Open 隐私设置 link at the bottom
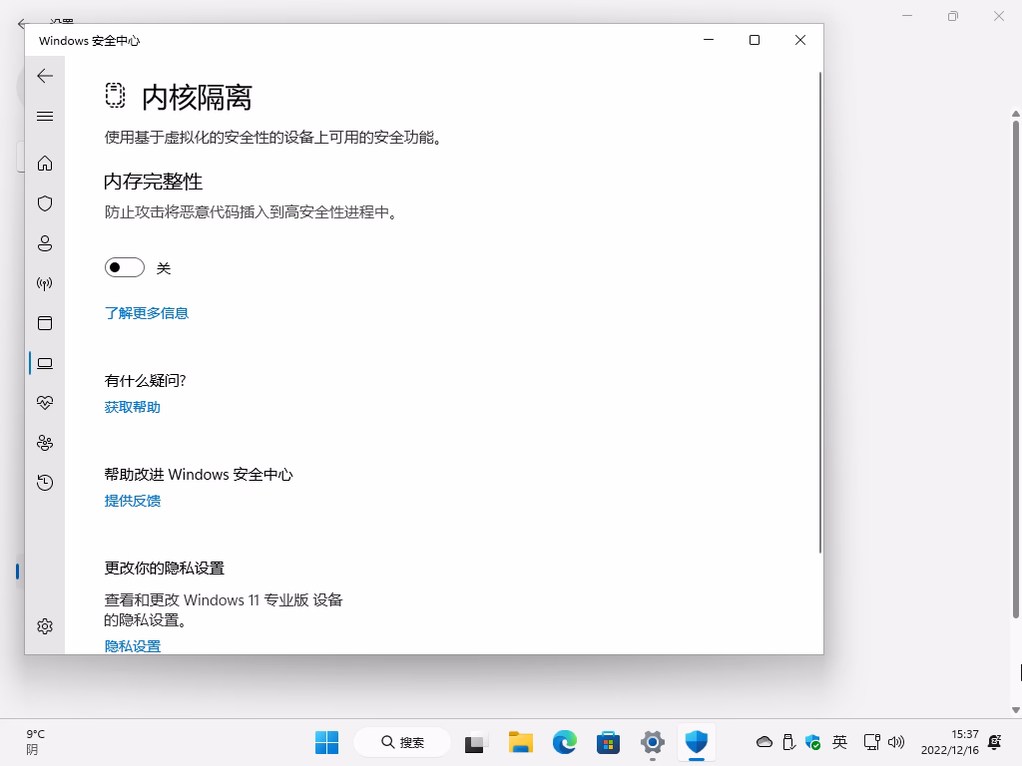The height and width of the screenshot is (766, 1022). (131, 645)
